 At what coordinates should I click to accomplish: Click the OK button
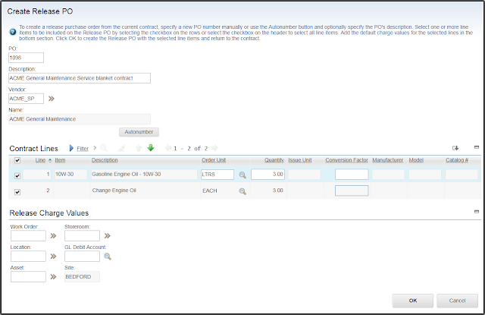tap(412, 301)
